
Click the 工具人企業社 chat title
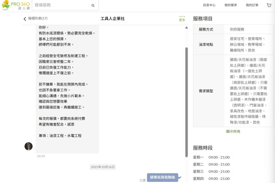pyautogui.click(x=113, y=19)
